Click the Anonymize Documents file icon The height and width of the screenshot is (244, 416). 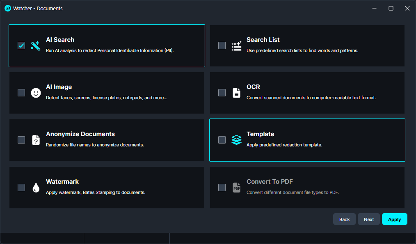(36, 140)
